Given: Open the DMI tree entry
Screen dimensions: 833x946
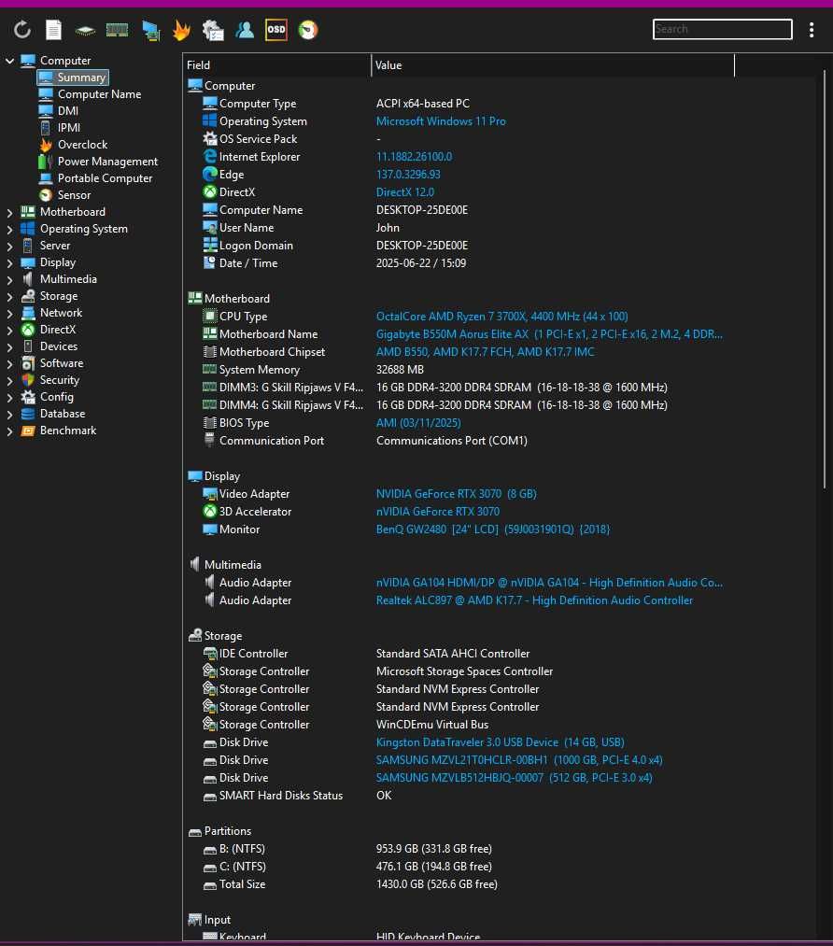Looking at the screenshot, I should 58,111.
